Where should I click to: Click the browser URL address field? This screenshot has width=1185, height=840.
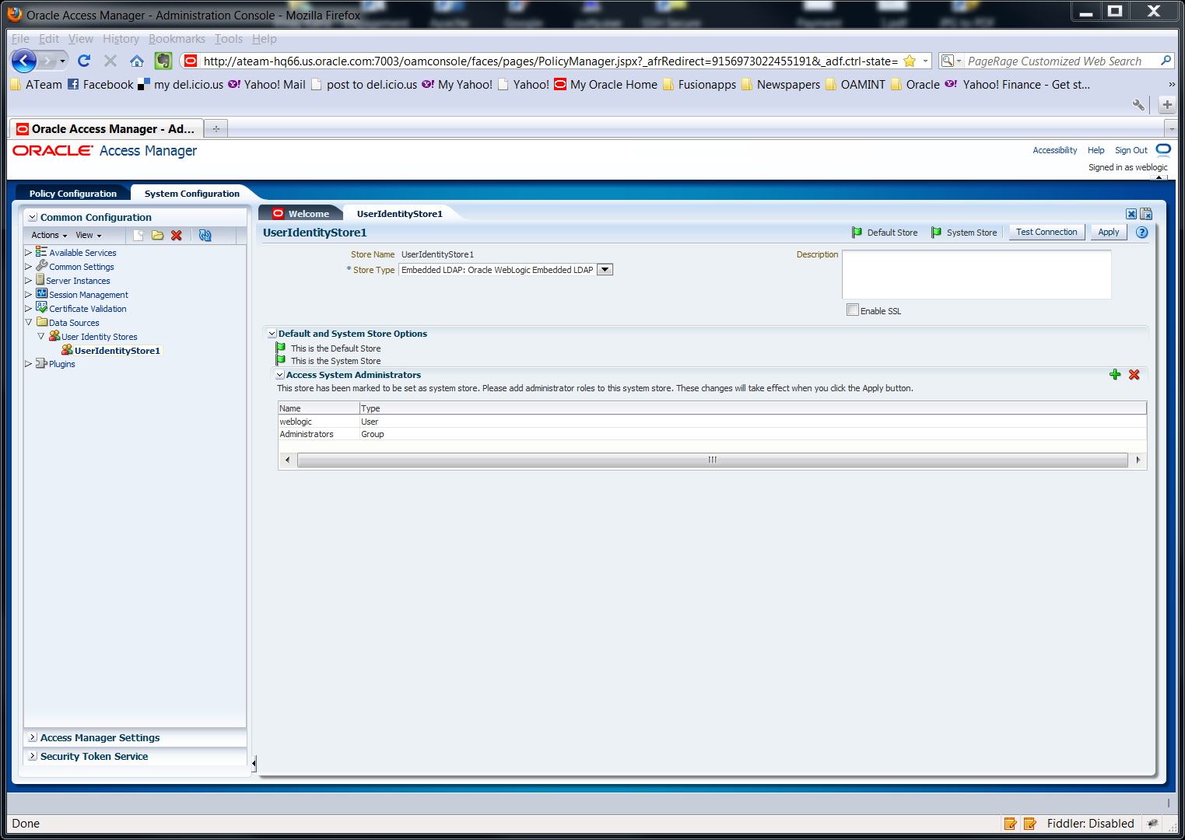tap(550, 61)
